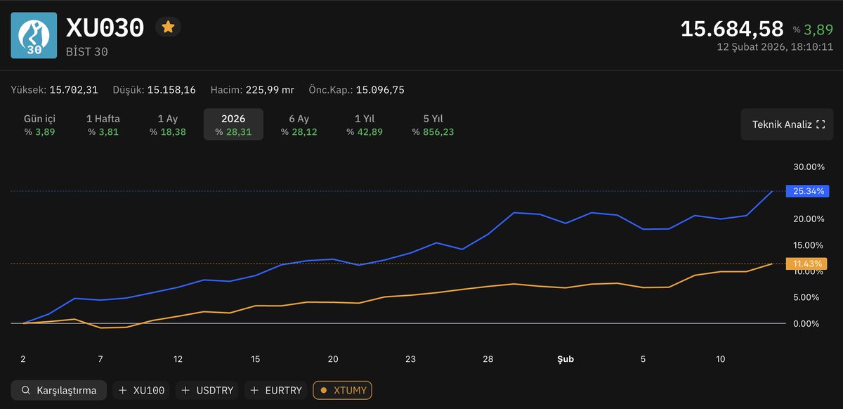Viewport: 843px width, 409px height.
Task: Open the Karşılaştırma search button
Action: click(58, 390)
